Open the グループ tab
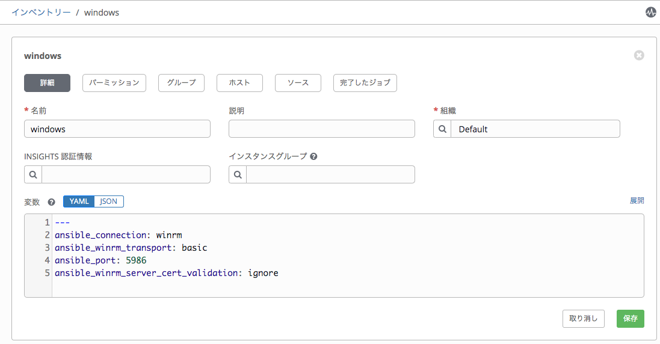Screen dimensions: 660x344 click(x=181, y=83)
